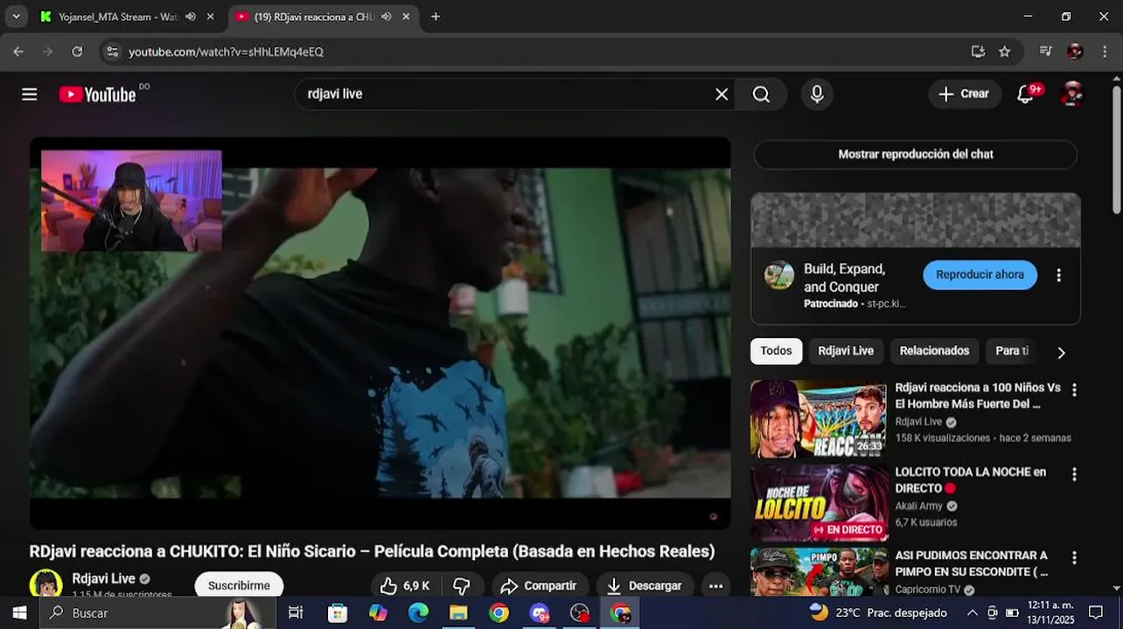Open Windows notification center icon
Screen dimensions: 1123x629
click(x=1096, y=613)
